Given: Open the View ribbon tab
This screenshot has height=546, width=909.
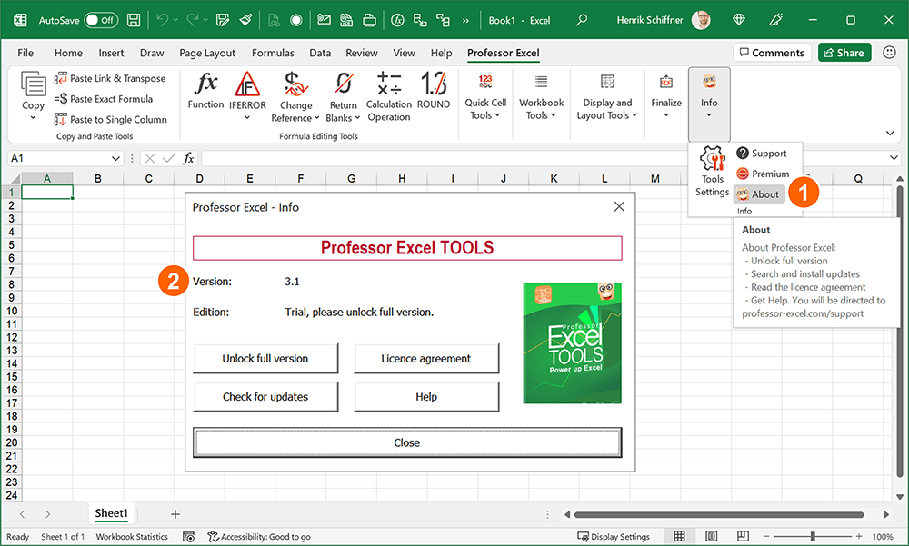Looking at the screenshot, I should pyautogui.click(x=405, y=53).
